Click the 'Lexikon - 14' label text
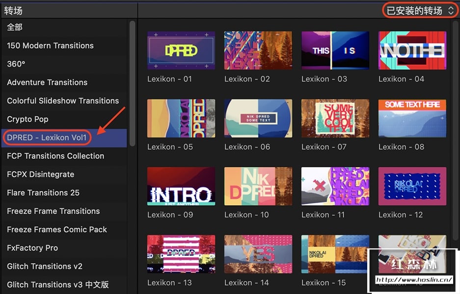The width and height of the screenshot is (460, 294). point(246,283)
